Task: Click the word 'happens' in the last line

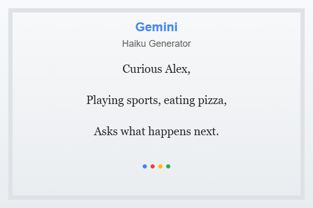Action: coord(170,132)
